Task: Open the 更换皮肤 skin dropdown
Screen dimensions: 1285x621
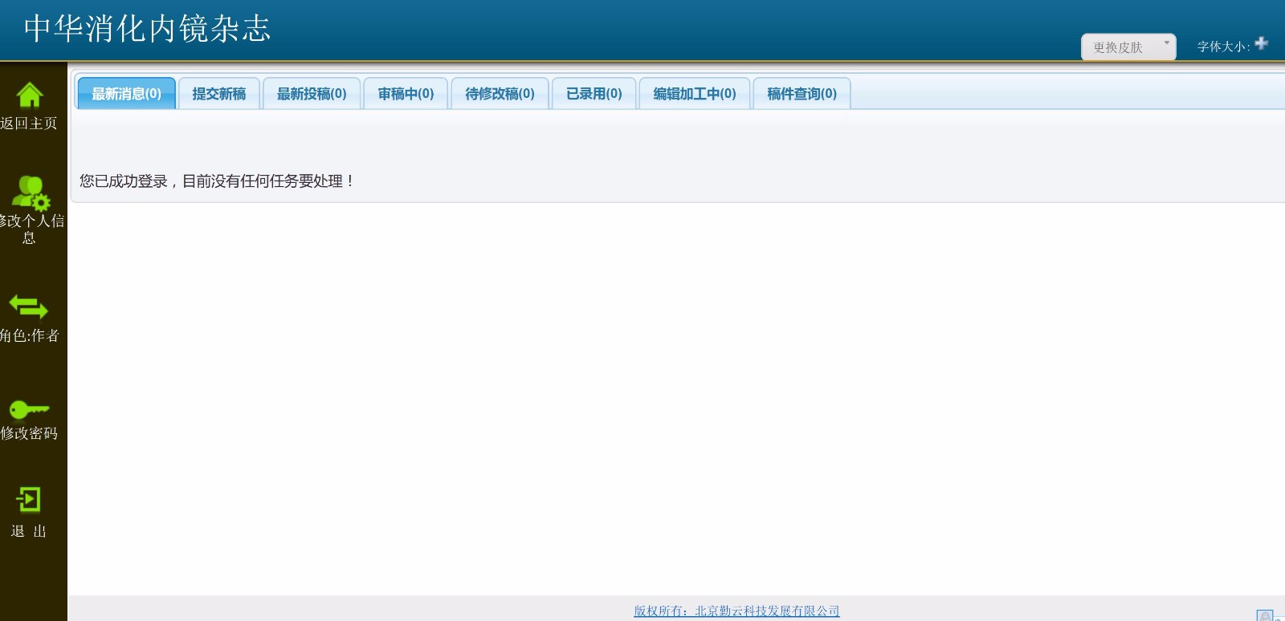Action: click(1128, 47)
